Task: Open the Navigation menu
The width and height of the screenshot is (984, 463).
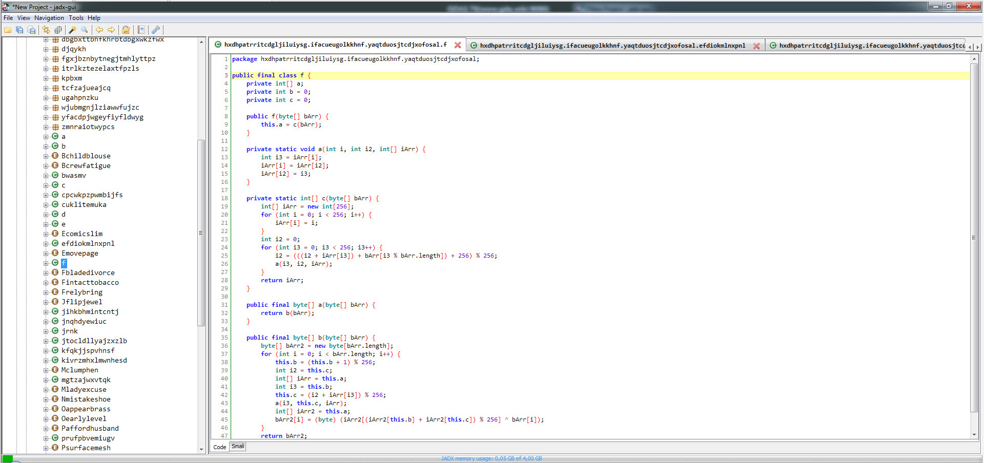Action: pos(49,18)
